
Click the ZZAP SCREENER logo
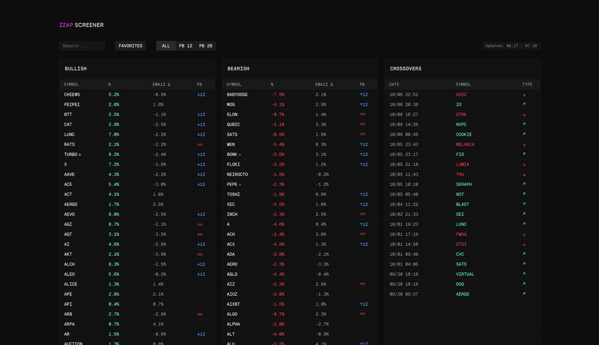(81, 25)
